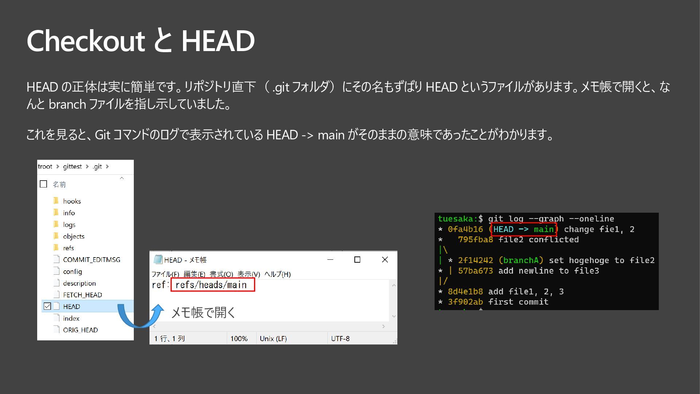
Task: Open the ファイル(F) menu in Notepad
Action: pos(165,274)
